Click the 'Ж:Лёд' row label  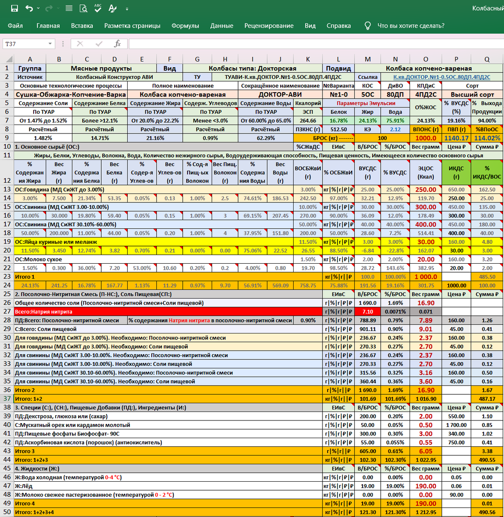[168, 486]
